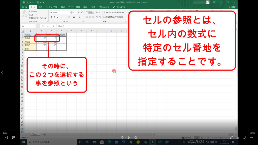Click the video player volume speaker icon
258x145 pixels.
click(6, 138)
